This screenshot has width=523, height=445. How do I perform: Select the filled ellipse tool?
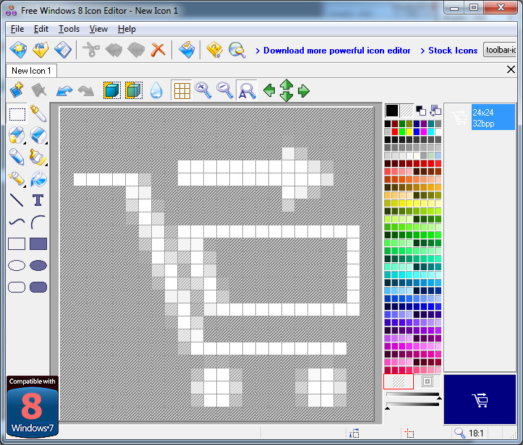tap(38, 265)
